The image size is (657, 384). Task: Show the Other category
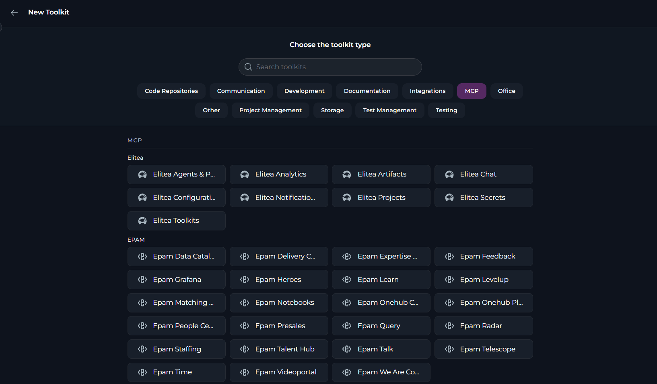[211, 110]
